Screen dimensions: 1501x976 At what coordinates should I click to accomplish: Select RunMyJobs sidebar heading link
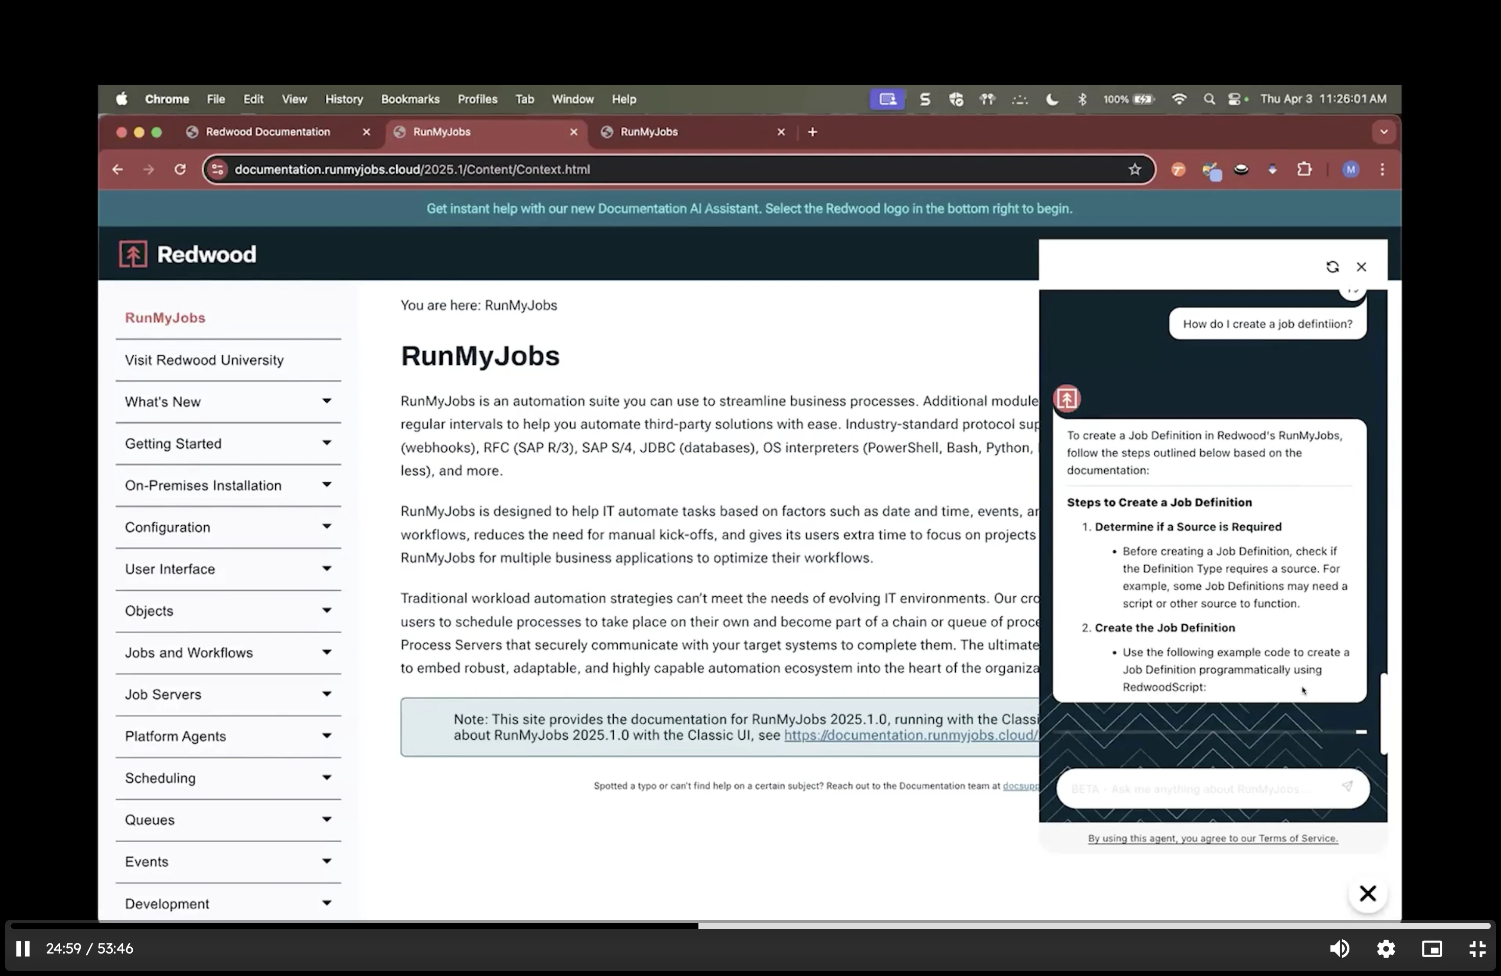tap(165, 318)
